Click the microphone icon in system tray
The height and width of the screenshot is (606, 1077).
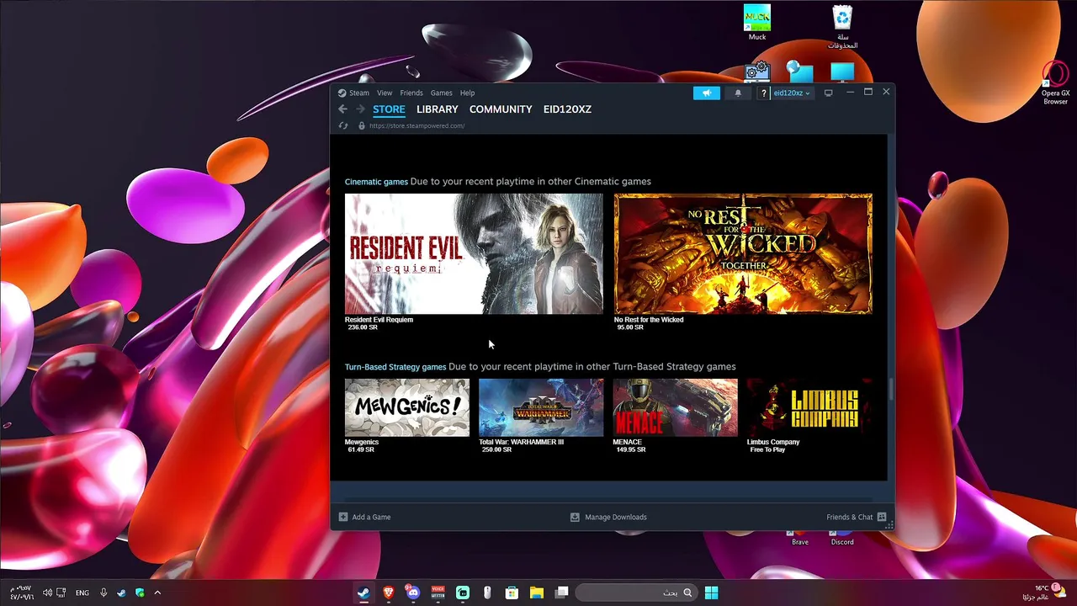(103, 593)
